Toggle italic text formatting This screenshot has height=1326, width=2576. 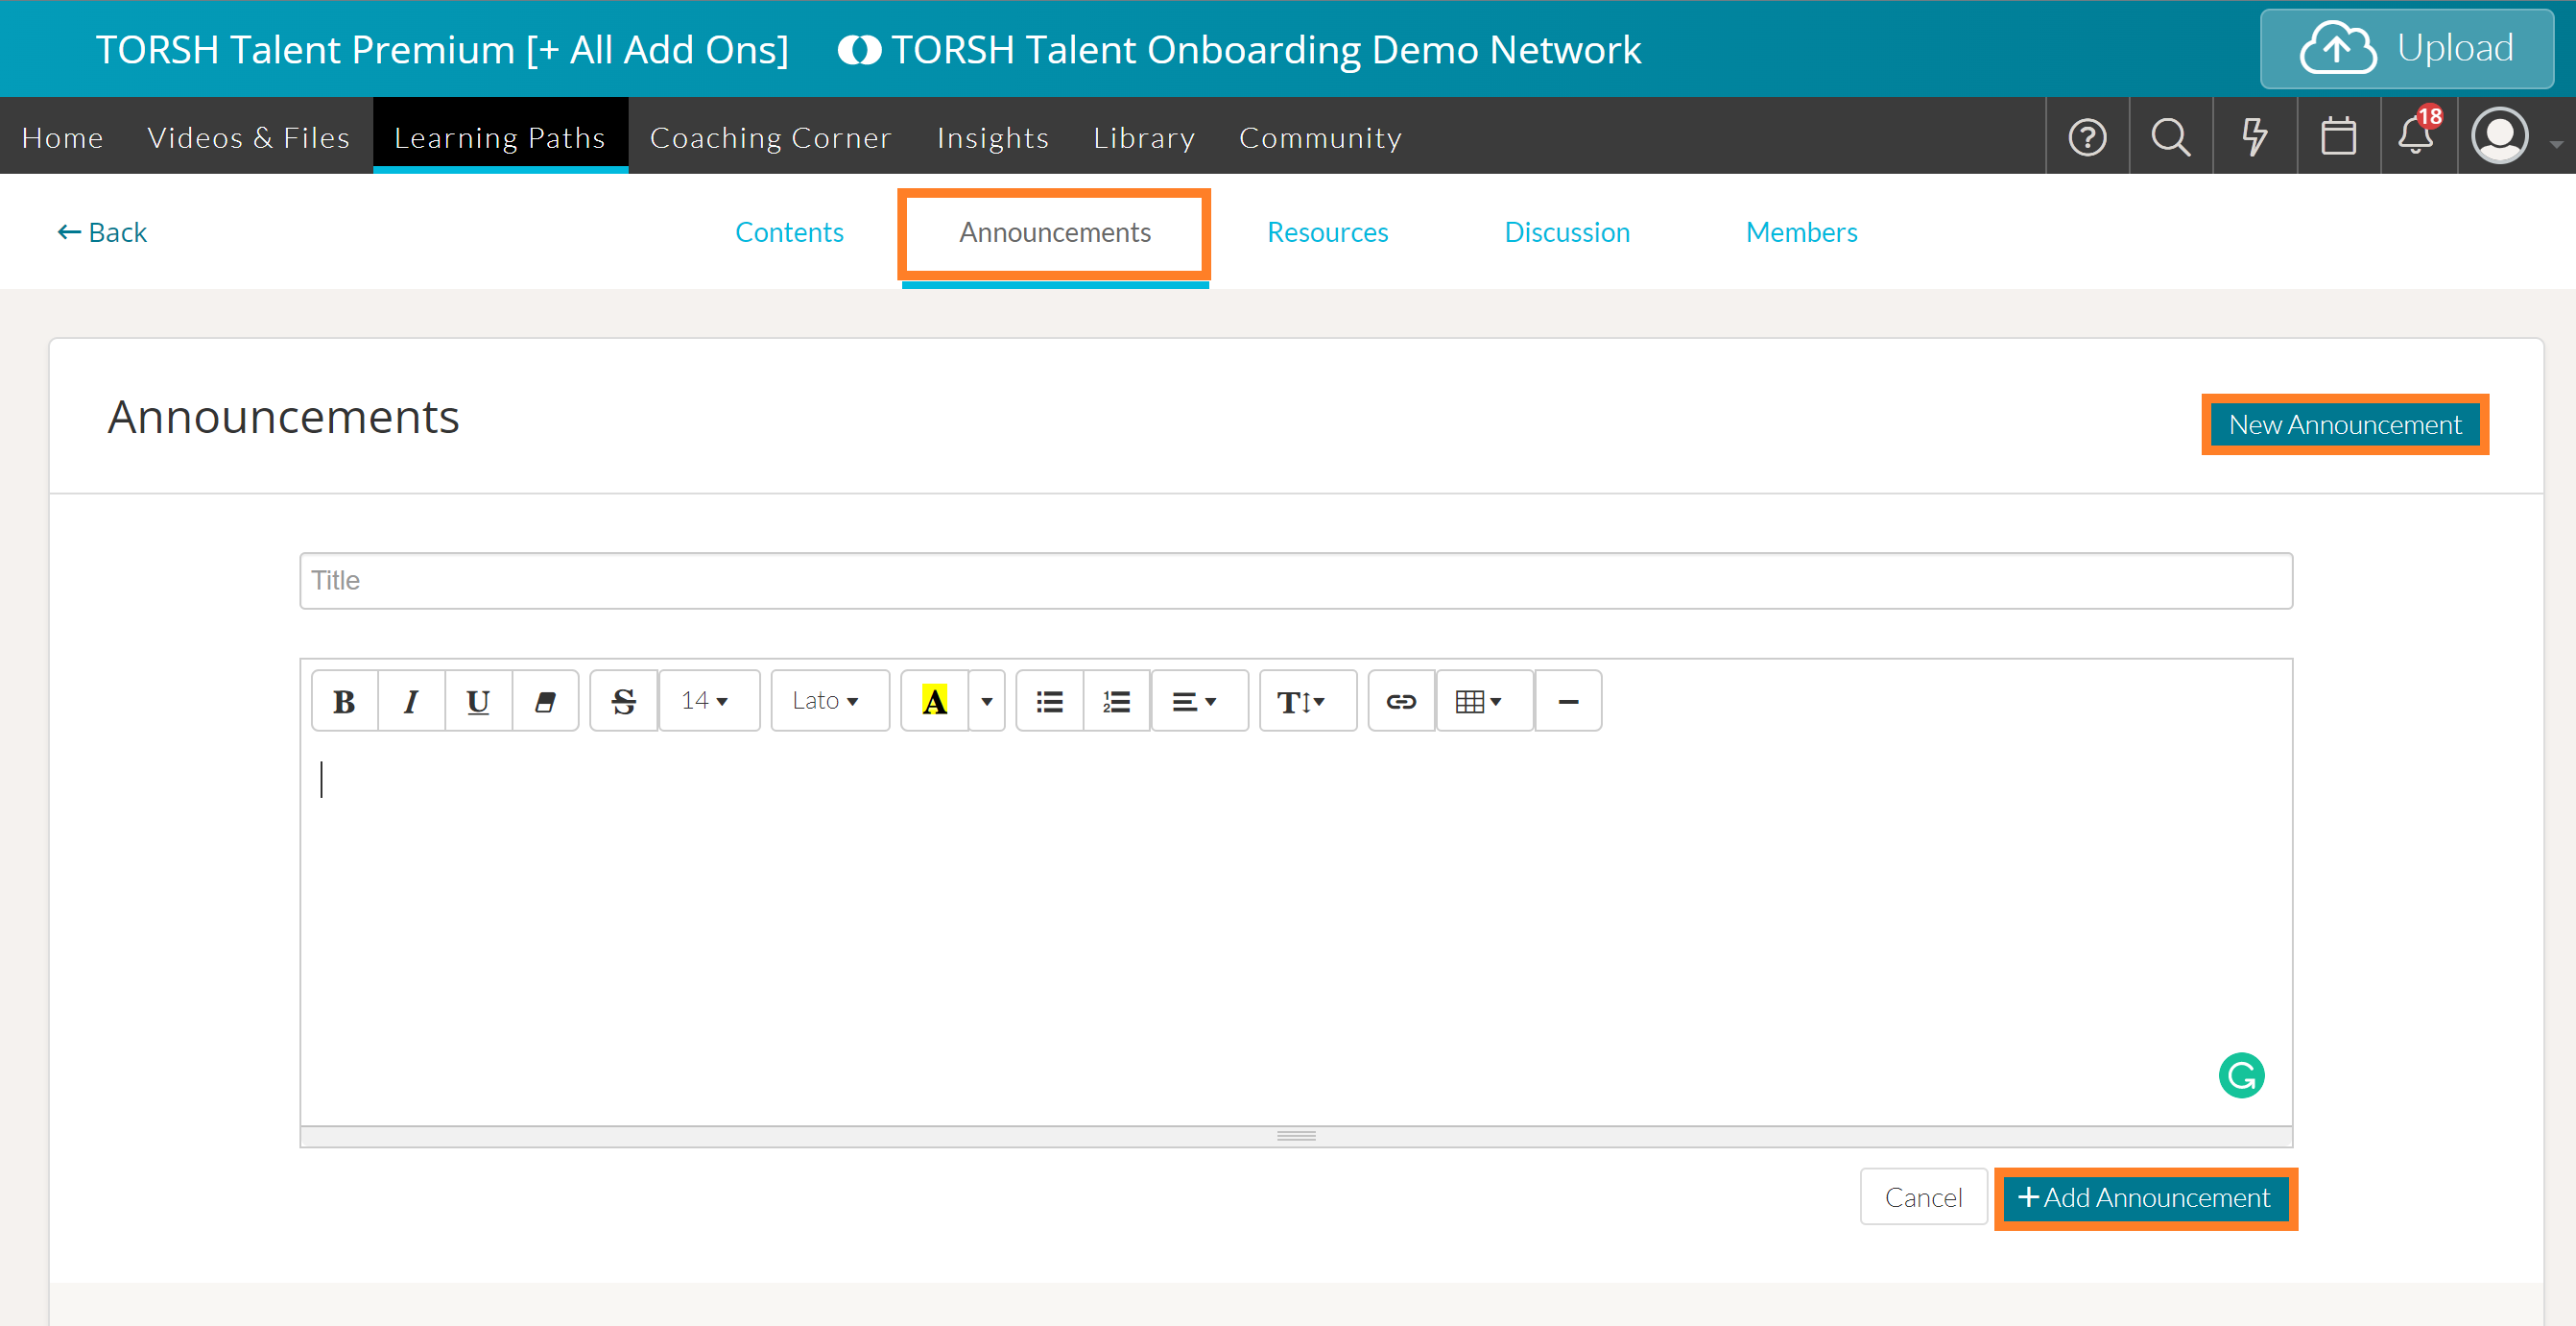(410, 702)
